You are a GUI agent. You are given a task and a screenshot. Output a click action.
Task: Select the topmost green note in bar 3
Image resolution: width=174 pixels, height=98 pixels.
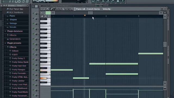coord(151,54)
